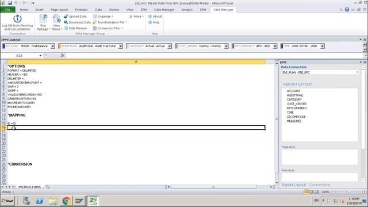
Task: Click the INSTRUCTIONS sheet tab
Action: 29,187
